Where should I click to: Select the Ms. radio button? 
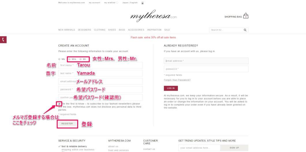(59, 59)
